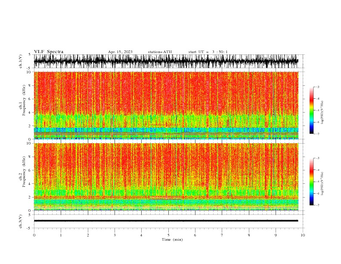This screenshot has width=341, height=264.
Task: Click the "-3" tick on upper color bar
Action: click(x=318, y=87)
